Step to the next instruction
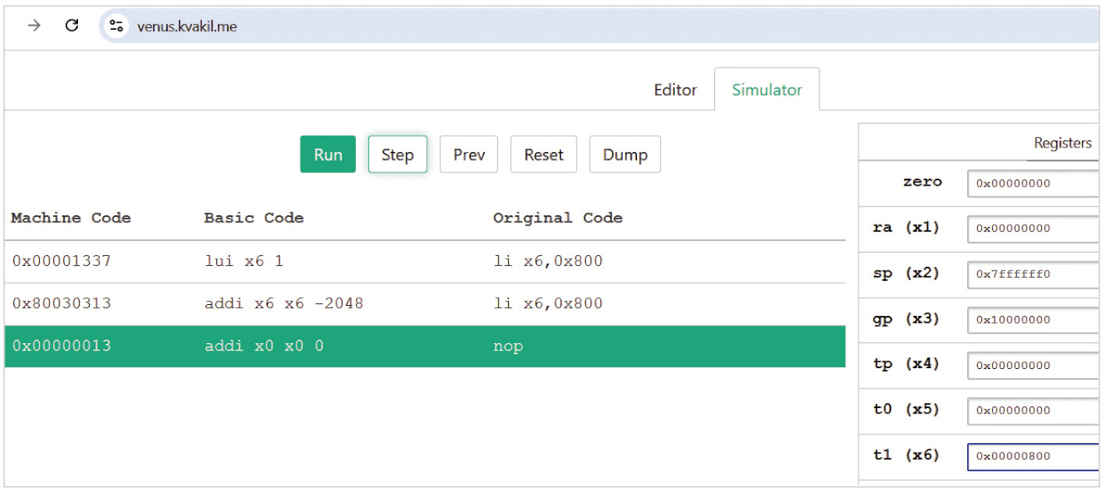The image size is (1106, 493). click(x=397, y=154)
